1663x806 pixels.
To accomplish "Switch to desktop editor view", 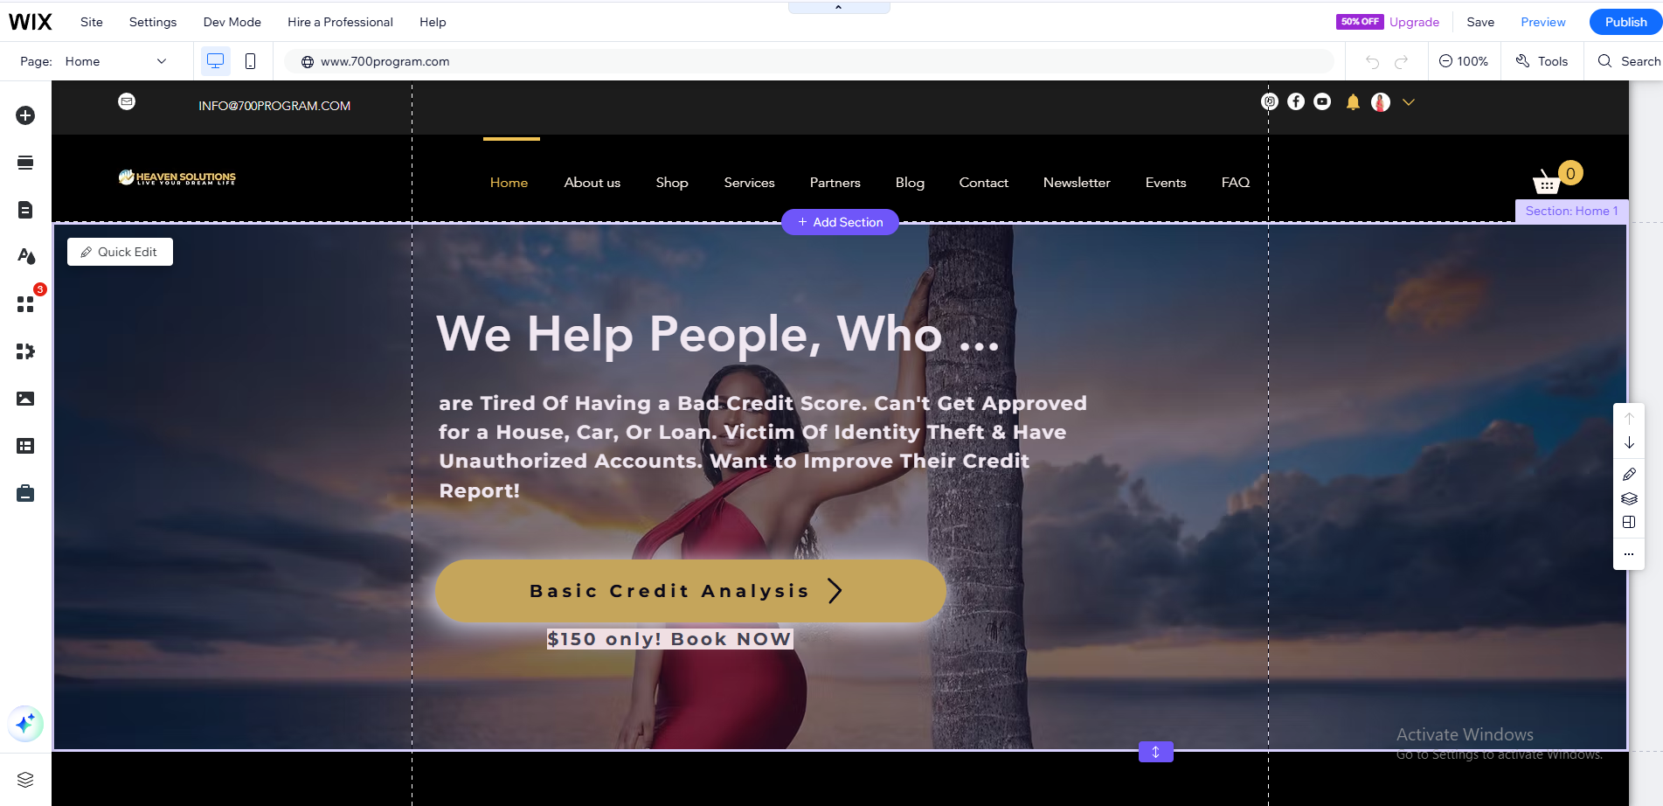I will pos(215,61).
